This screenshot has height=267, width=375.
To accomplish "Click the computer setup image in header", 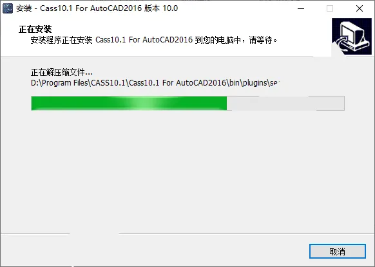I will coord(352,37).
